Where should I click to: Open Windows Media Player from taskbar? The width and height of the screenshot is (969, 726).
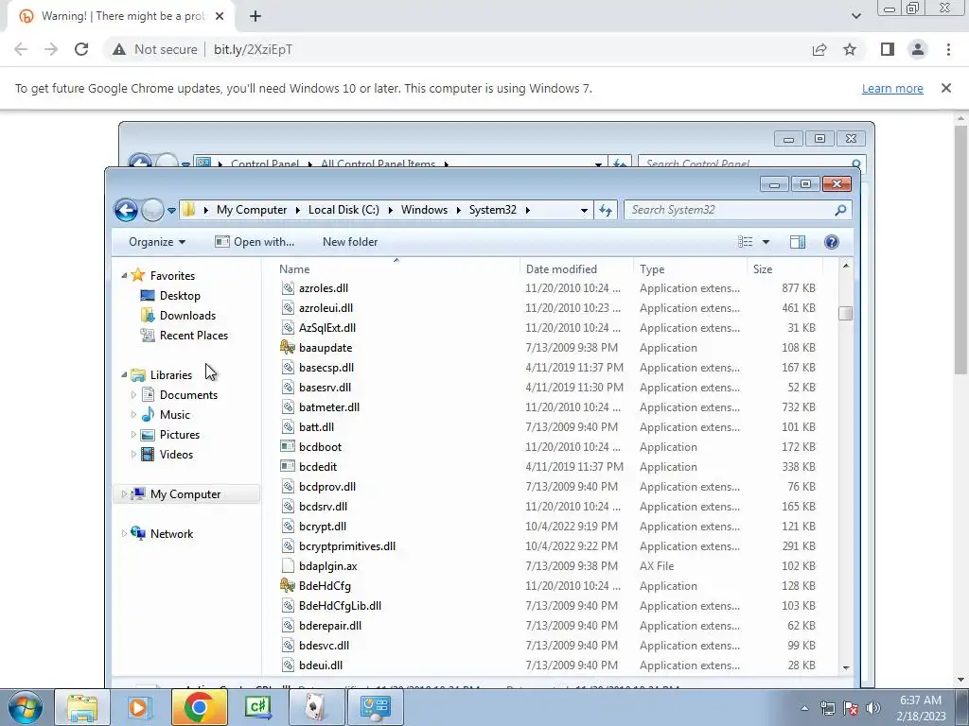[139, 707]
